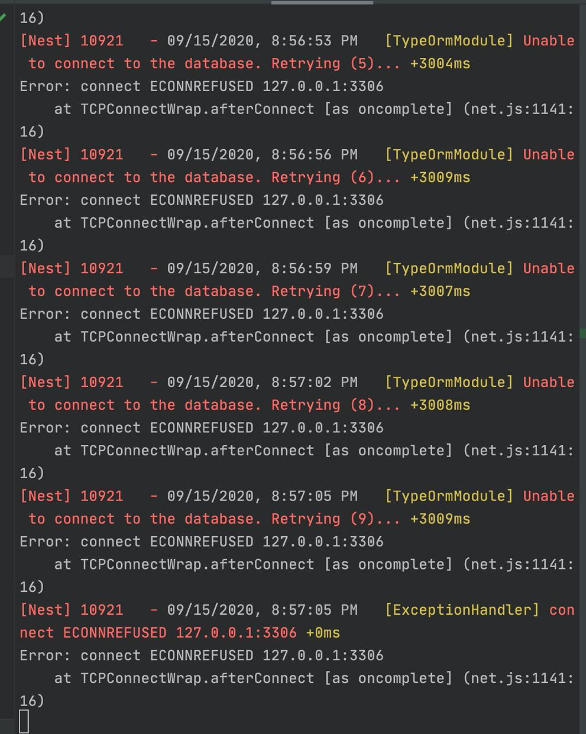Viewport: 586px width, 734px height.
Task: Click the "Retrying (6)..." message text
Action: [335, 178]
